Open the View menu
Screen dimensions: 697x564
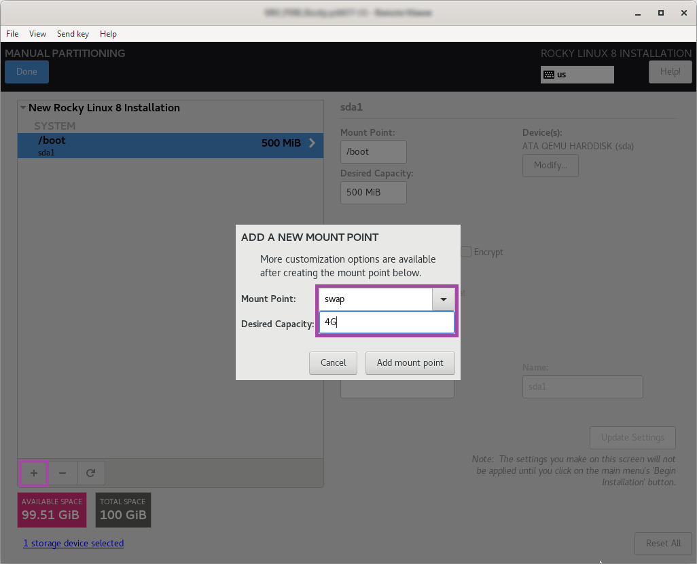point(38,34)
